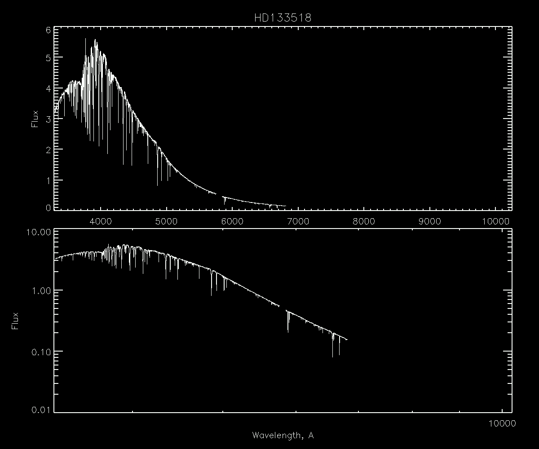Click the 4000 tick label on upper x-axis
539x449 pixels.
pos(101,220)
